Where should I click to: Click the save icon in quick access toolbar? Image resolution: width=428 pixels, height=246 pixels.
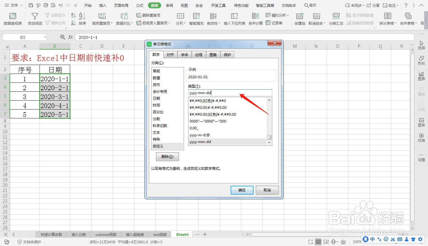point(31,5)
